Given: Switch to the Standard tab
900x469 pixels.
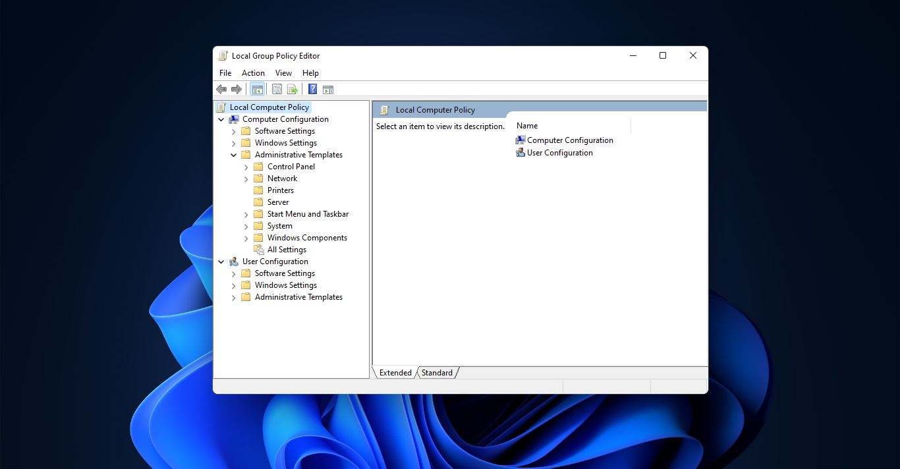Looking at the screenshot, I should tap(437, 373).
